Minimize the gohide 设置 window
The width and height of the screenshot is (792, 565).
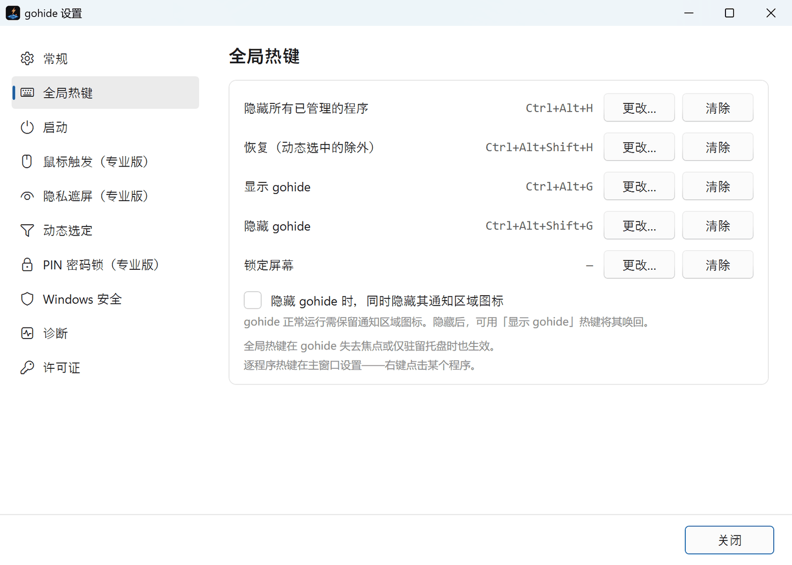tap(689, 13)
